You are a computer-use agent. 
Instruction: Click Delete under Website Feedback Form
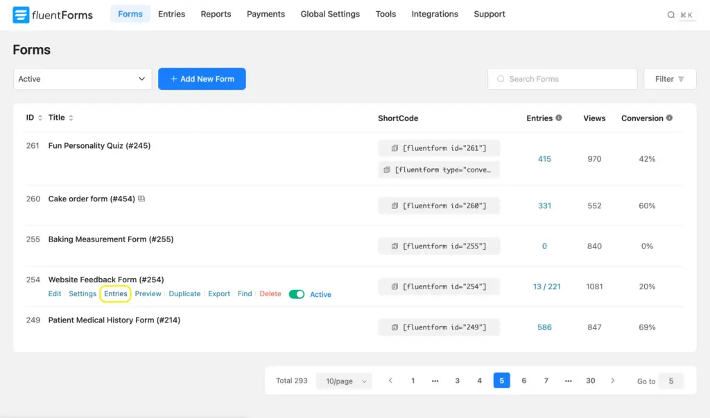pyautogui.click(x=270, y=293)
